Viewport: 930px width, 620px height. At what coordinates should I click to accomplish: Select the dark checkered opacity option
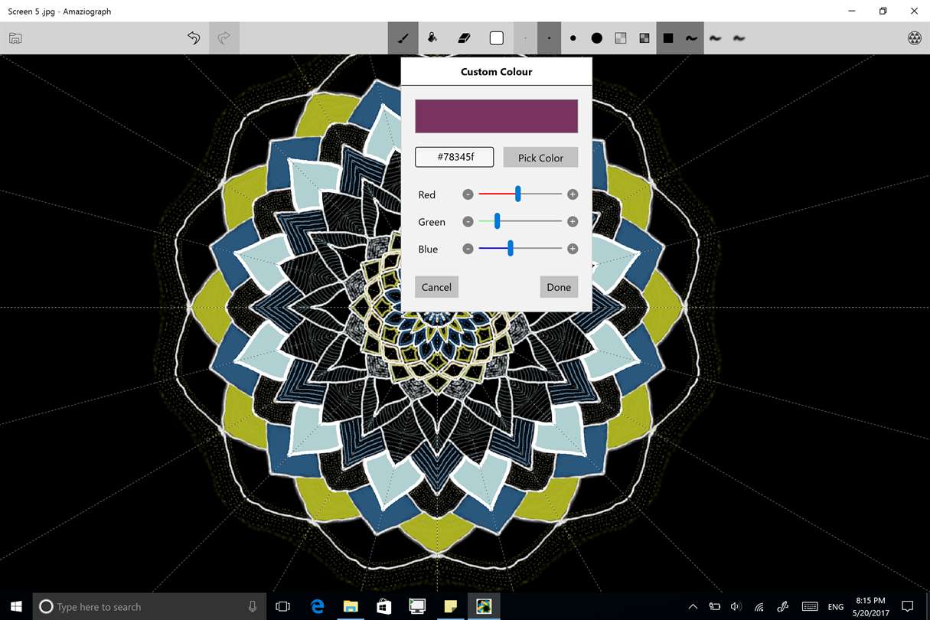click(644, 38)
